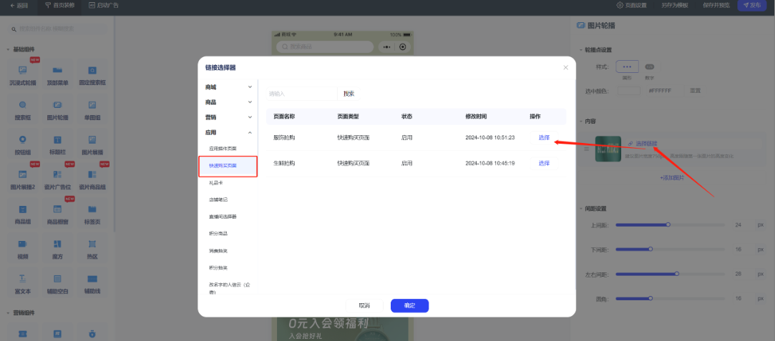Click the 沉浸式轮播 component icon

pos(22,71)
